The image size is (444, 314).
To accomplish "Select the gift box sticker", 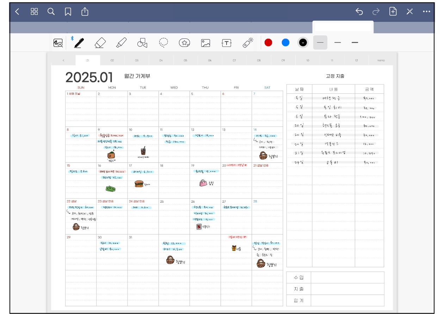I will tap(234, 248).
